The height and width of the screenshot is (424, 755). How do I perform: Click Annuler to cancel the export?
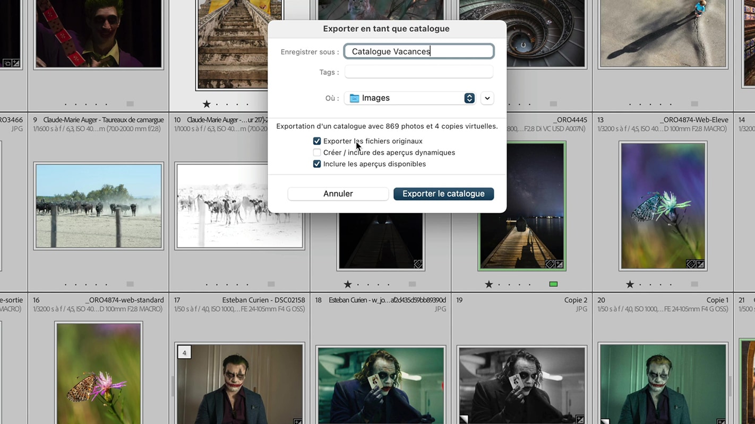(338, 194)
